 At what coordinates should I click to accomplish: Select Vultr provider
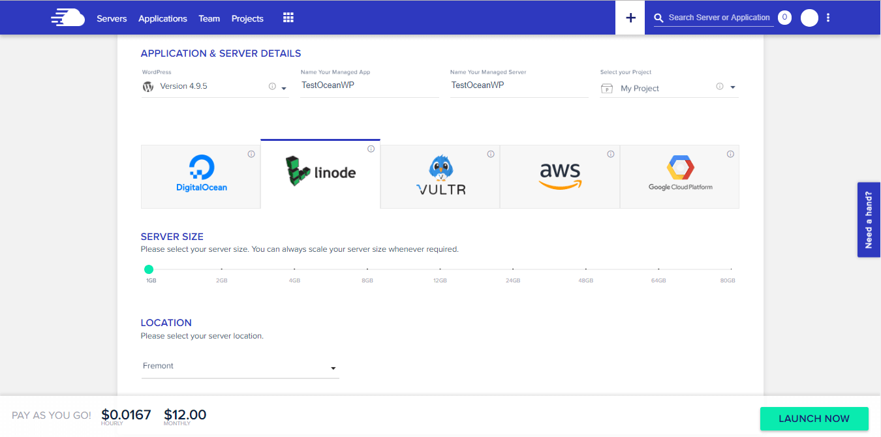pyautogui.click(x=440, y=177)
